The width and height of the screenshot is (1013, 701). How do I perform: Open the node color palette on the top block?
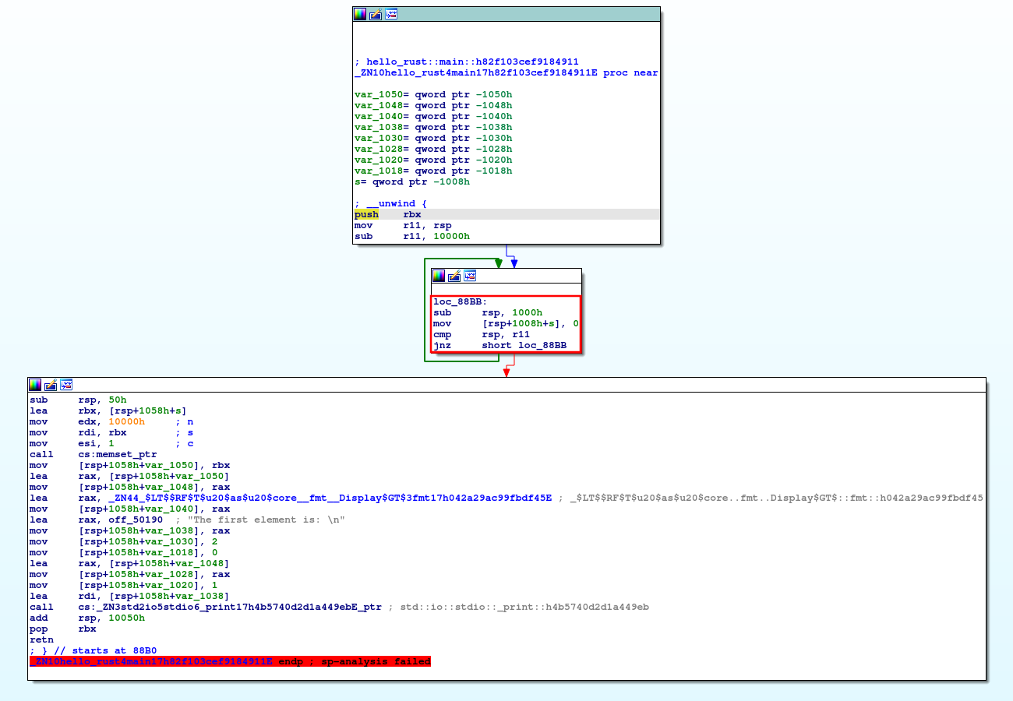coord(359,13)
